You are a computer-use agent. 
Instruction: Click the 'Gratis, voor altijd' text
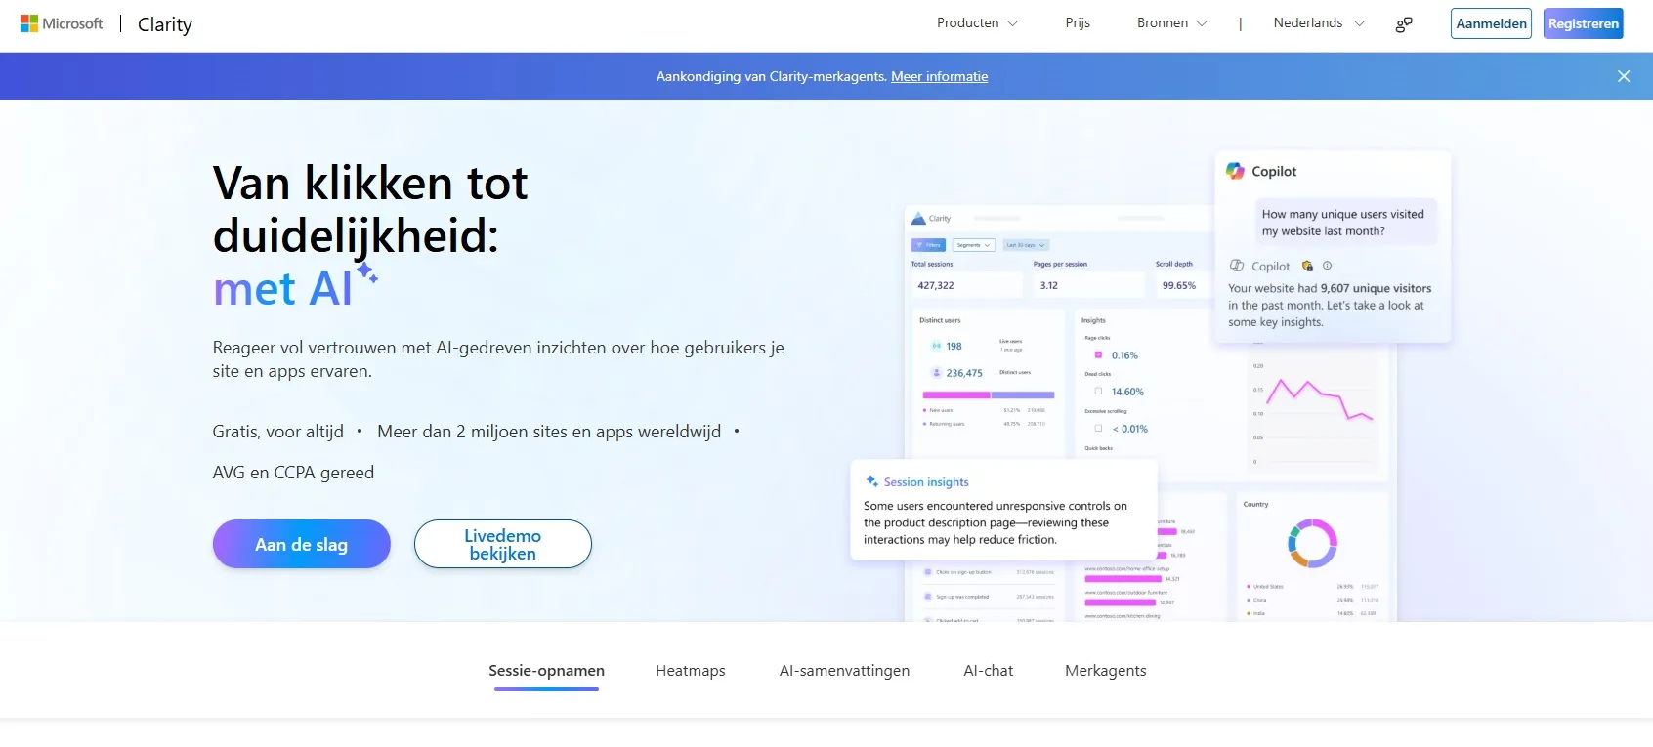click(278, 432)
